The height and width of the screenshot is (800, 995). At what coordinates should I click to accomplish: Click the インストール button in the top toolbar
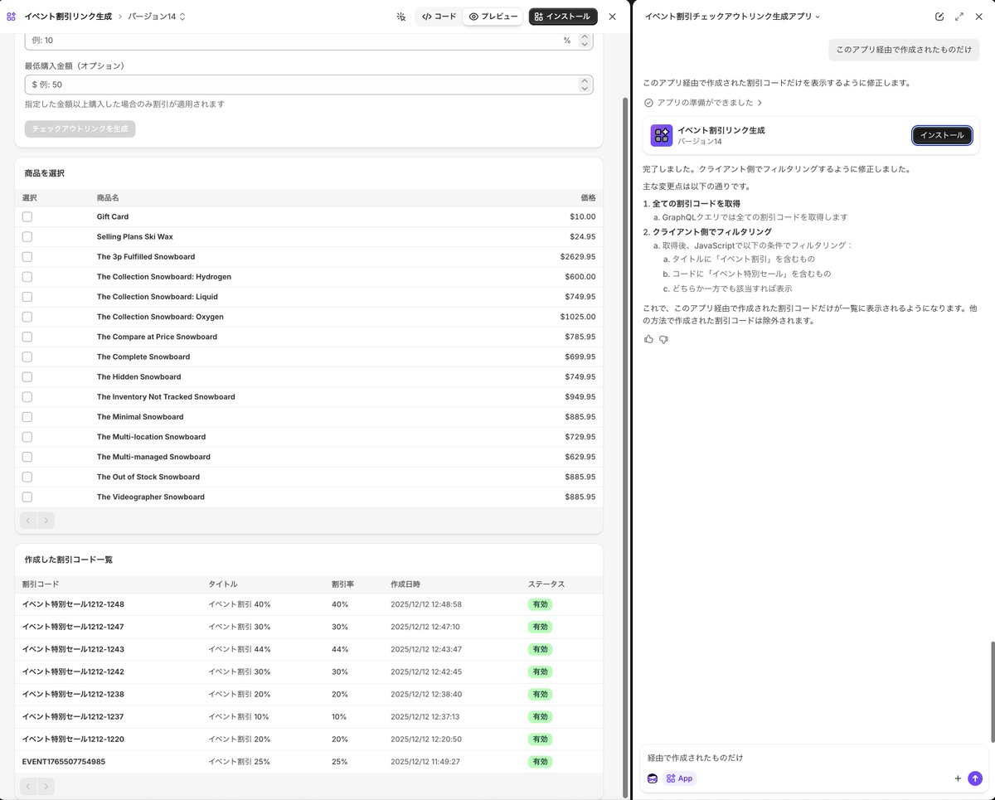point(563,17)
